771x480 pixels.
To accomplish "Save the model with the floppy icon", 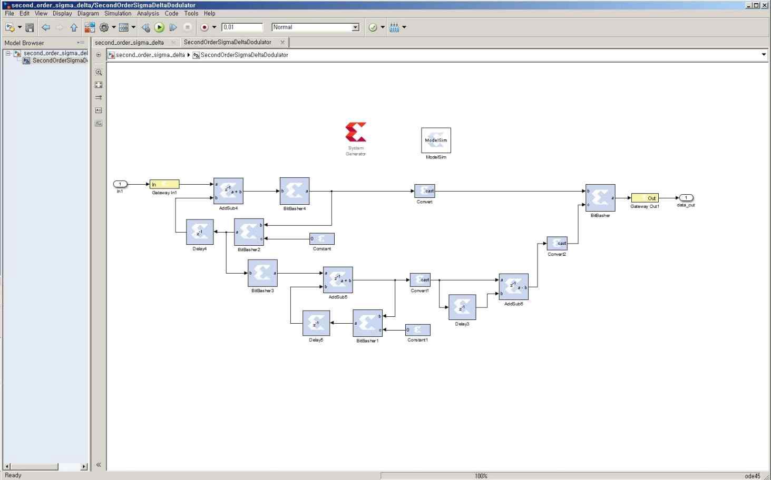I will pos(30,27).
